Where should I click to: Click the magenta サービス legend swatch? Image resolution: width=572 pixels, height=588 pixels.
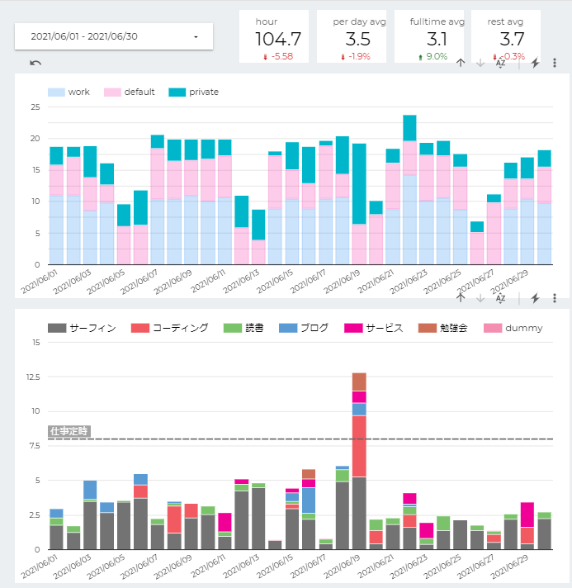tap(353, 328)
